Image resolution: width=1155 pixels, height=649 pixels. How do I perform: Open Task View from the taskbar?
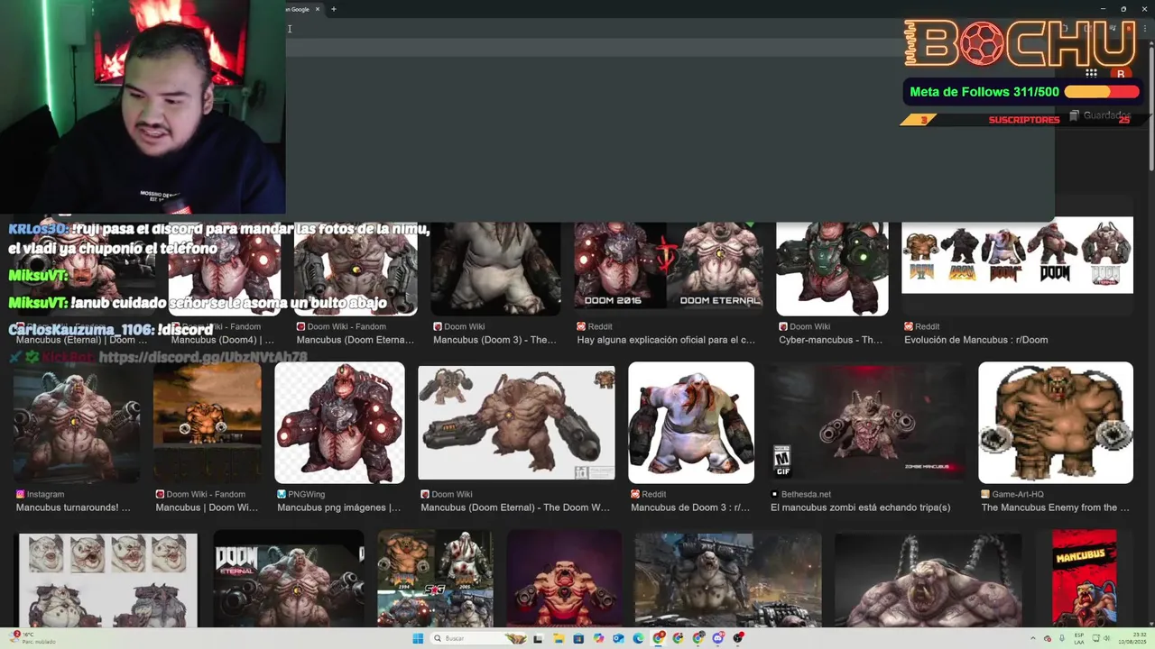539,638
